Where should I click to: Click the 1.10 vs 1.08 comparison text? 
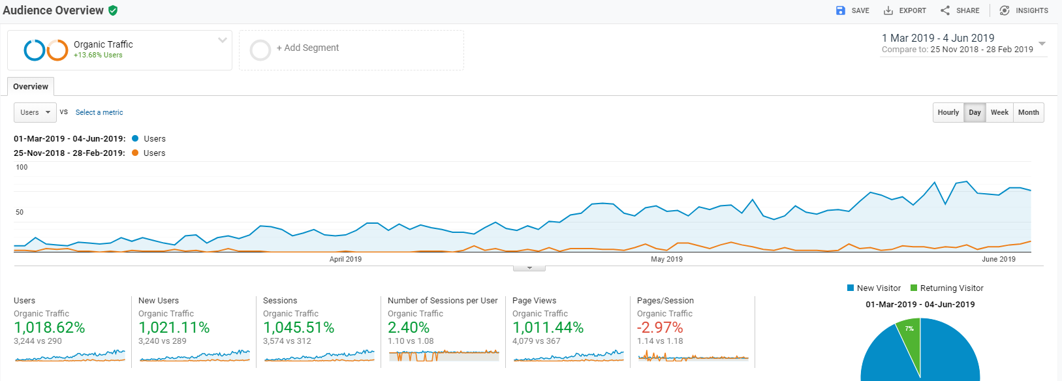[411, 341]
